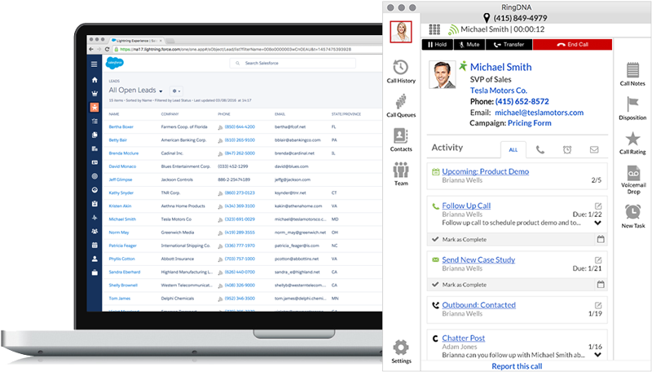Click the Search Salesforce field
The image size is (652, 372).
point(293,64)
